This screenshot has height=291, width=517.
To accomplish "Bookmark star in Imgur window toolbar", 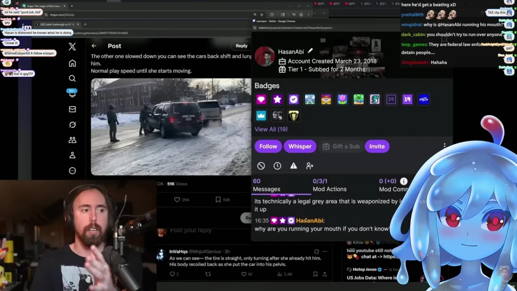I will (262, 15).
